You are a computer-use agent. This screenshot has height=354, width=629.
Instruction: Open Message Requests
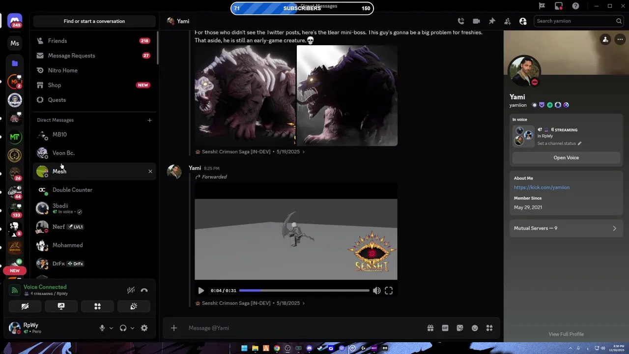click(94, 56)
